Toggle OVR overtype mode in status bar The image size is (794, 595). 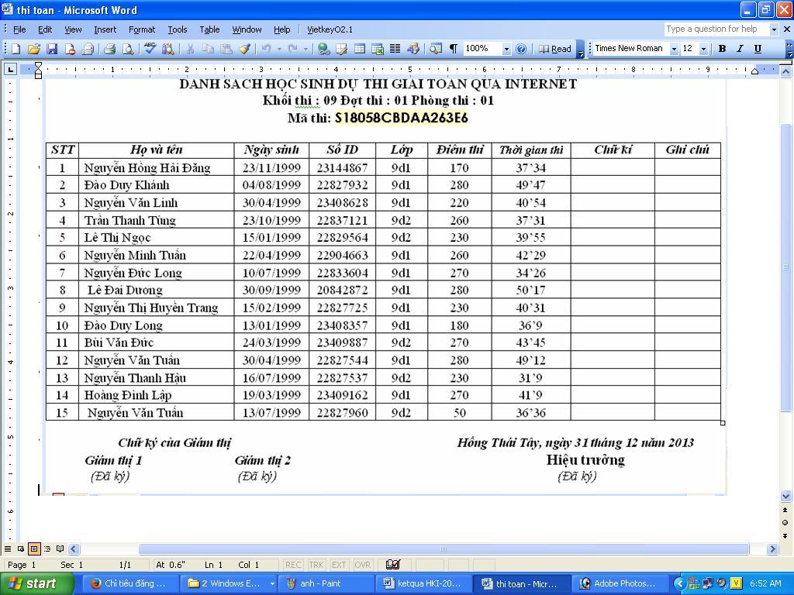pos(363,565)
